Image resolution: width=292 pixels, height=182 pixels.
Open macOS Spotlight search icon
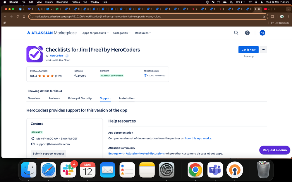point(256,2)
